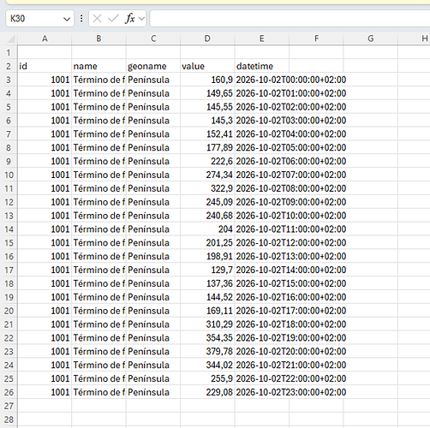Select cell with value 145,55
This screenshot has height=428, width=430.
coord(207,107)
